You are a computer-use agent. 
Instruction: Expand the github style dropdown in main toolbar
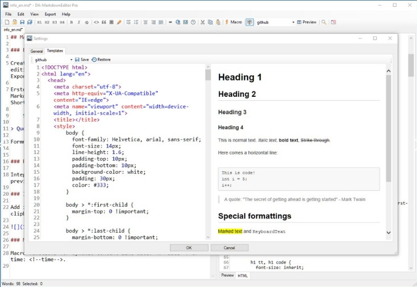coord(293,22)
